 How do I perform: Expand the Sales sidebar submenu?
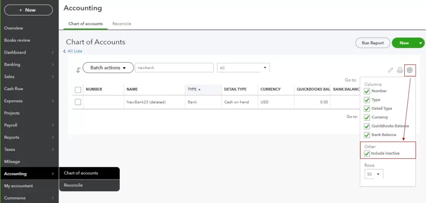click(53, 77)
